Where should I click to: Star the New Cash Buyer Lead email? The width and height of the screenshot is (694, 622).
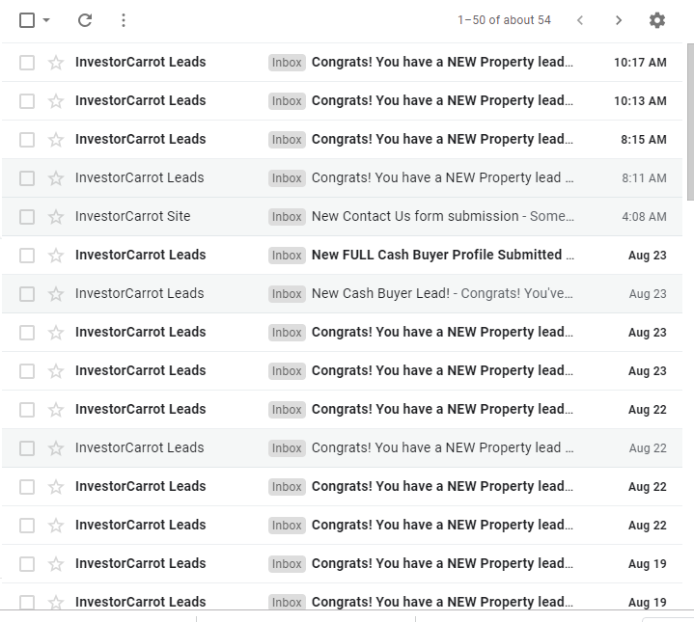pos(56,294)
